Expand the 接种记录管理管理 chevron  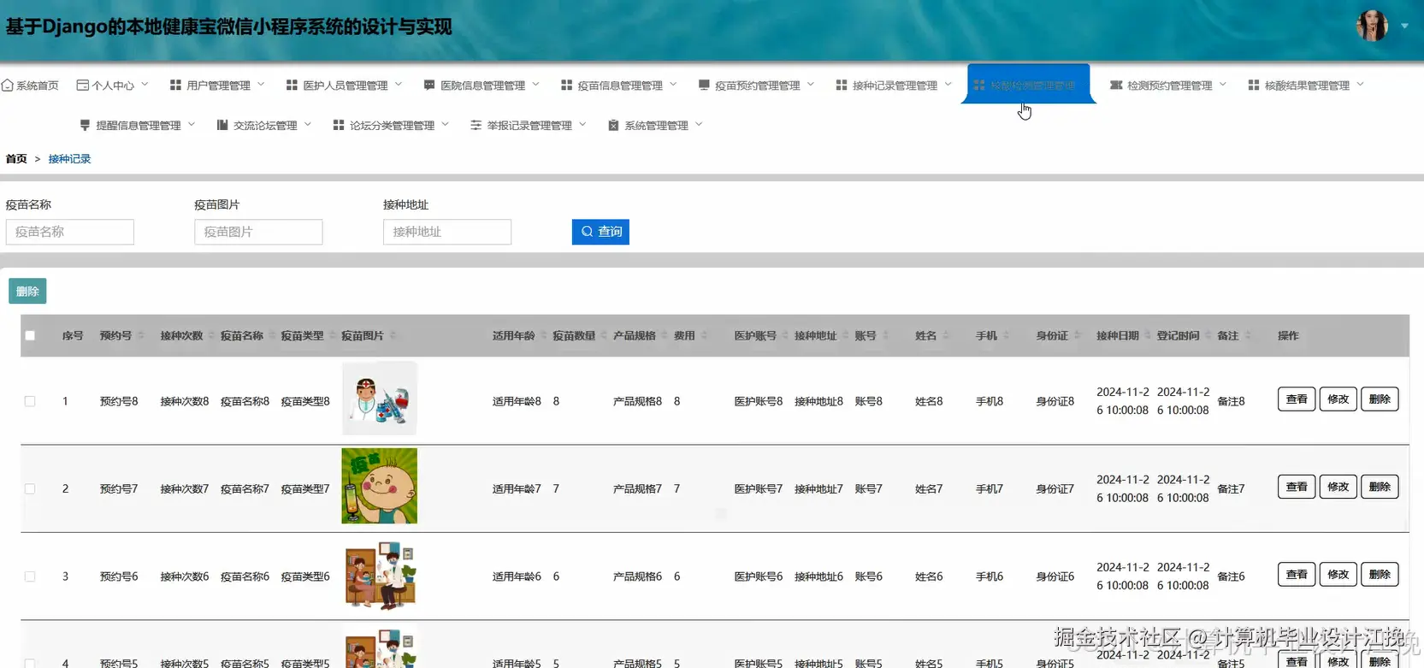coord(948,85)
